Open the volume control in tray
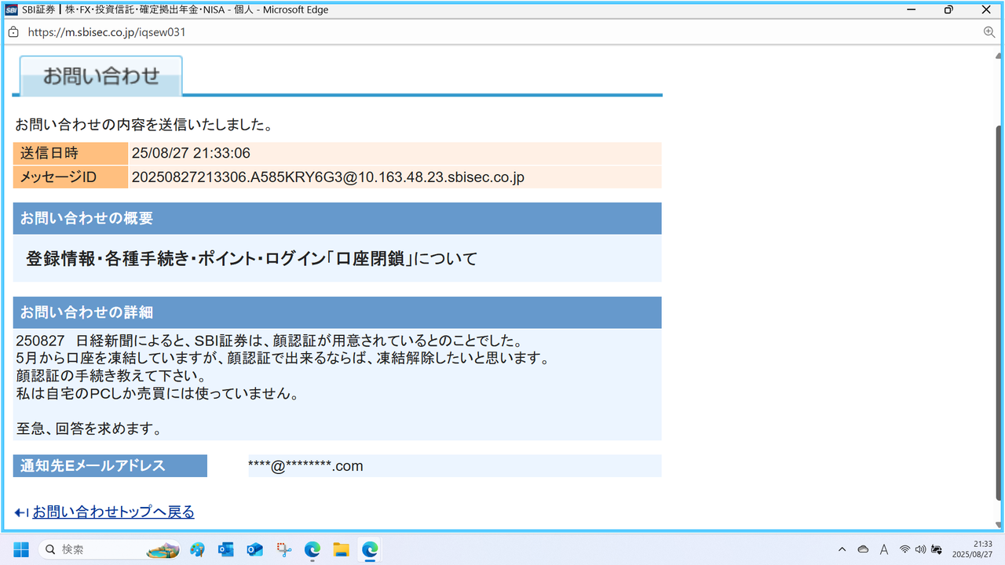Image resolution: width=1005 pixels, height=565 pixels. click(920, 549)
